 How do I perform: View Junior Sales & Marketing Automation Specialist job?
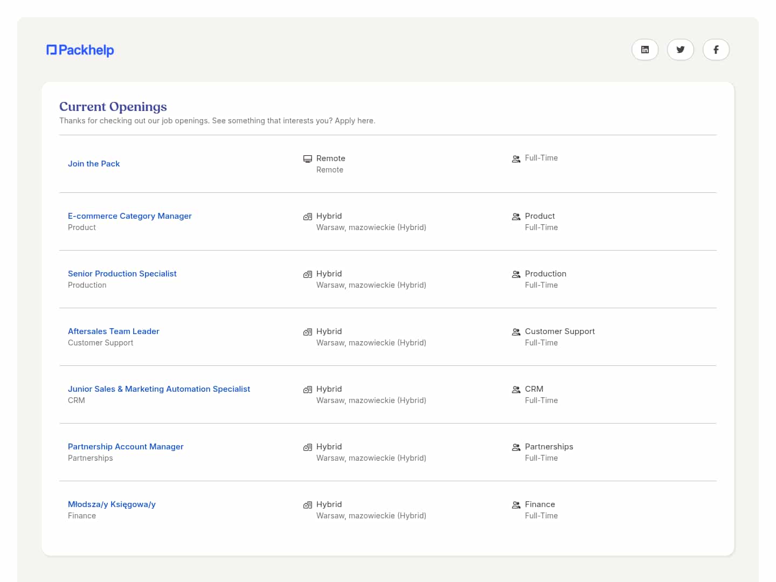coord(159,389)
